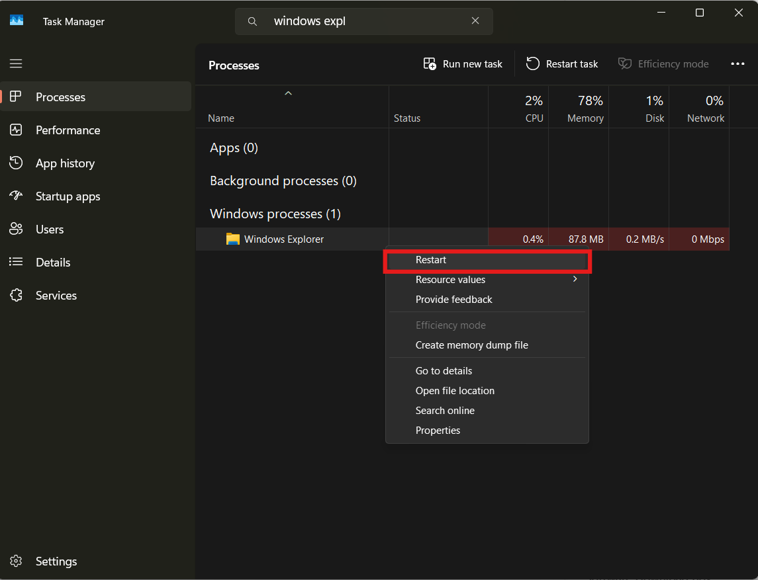The width and height of the screenshot is (758, 580).
Task: Click Efficiency mode in the context menu
Action: [x=487, y=325]
